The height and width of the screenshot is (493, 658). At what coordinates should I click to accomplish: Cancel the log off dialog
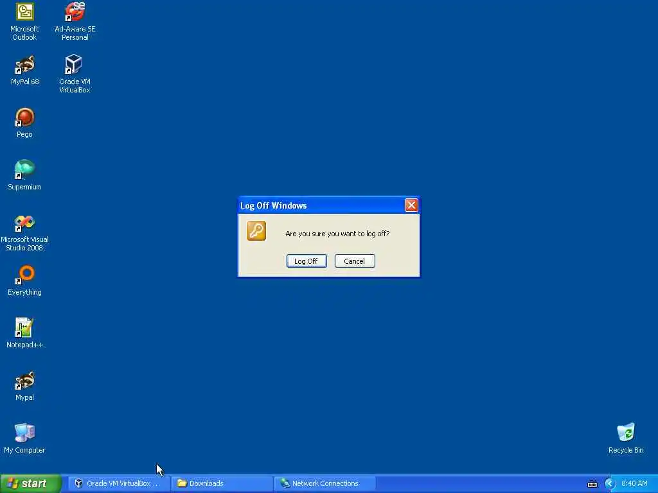click(x=355, y=261)
